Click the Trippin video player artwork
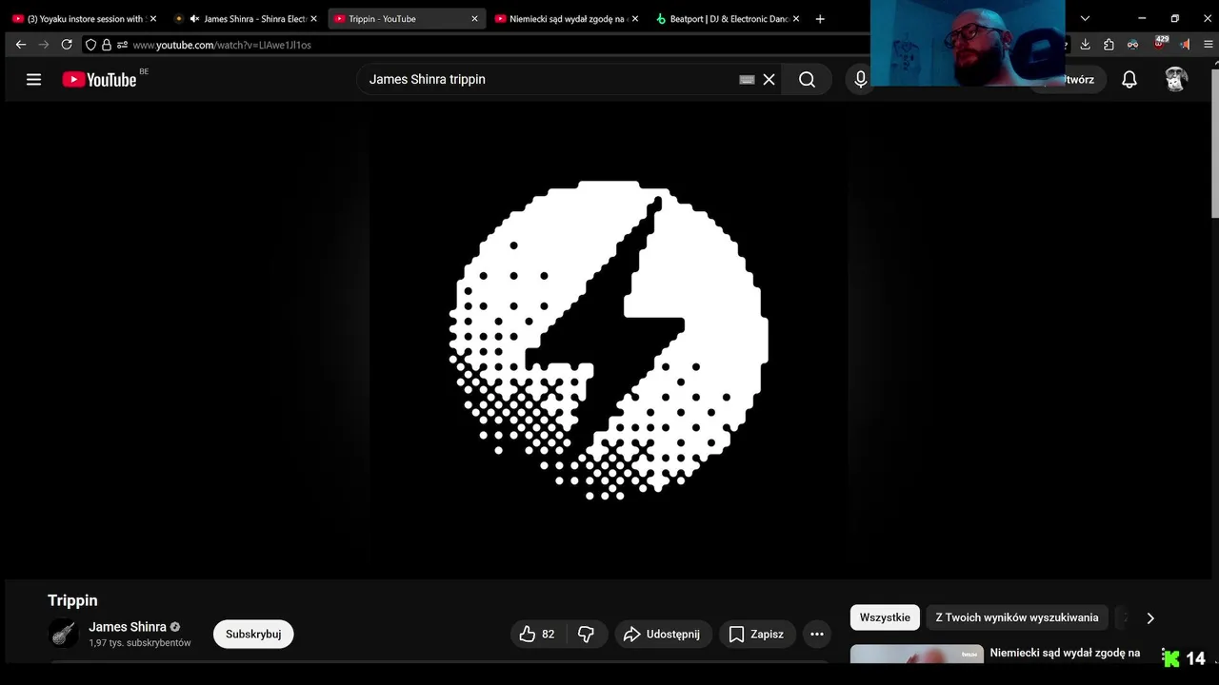 click(x=609, y=340)
